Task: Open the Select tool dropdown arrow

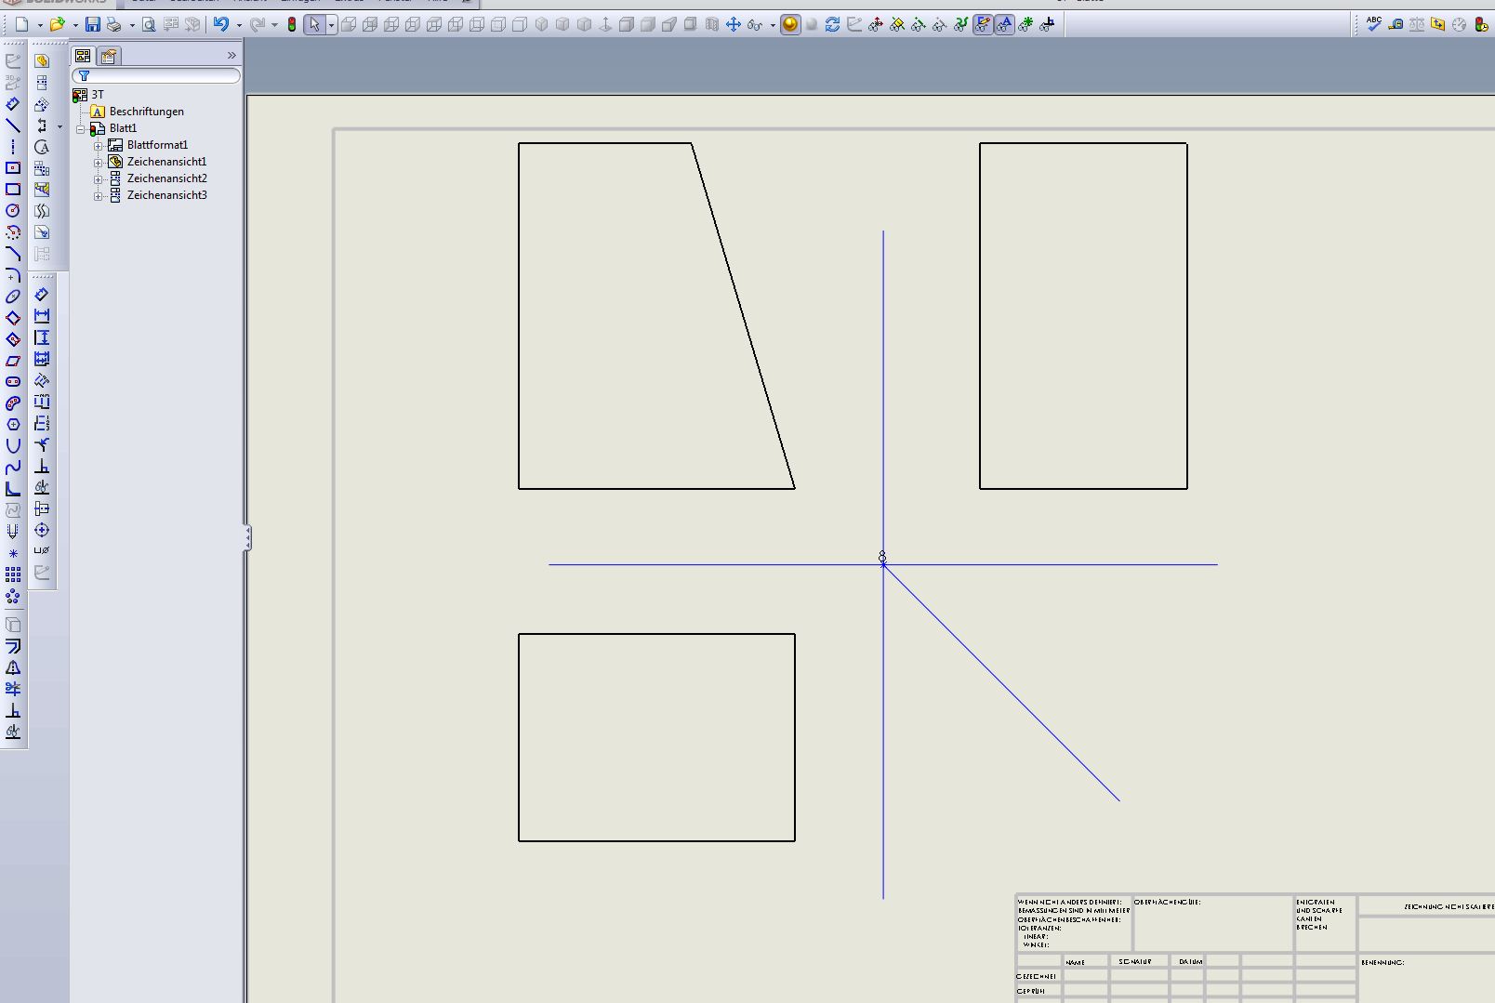Action: [331, 25]
